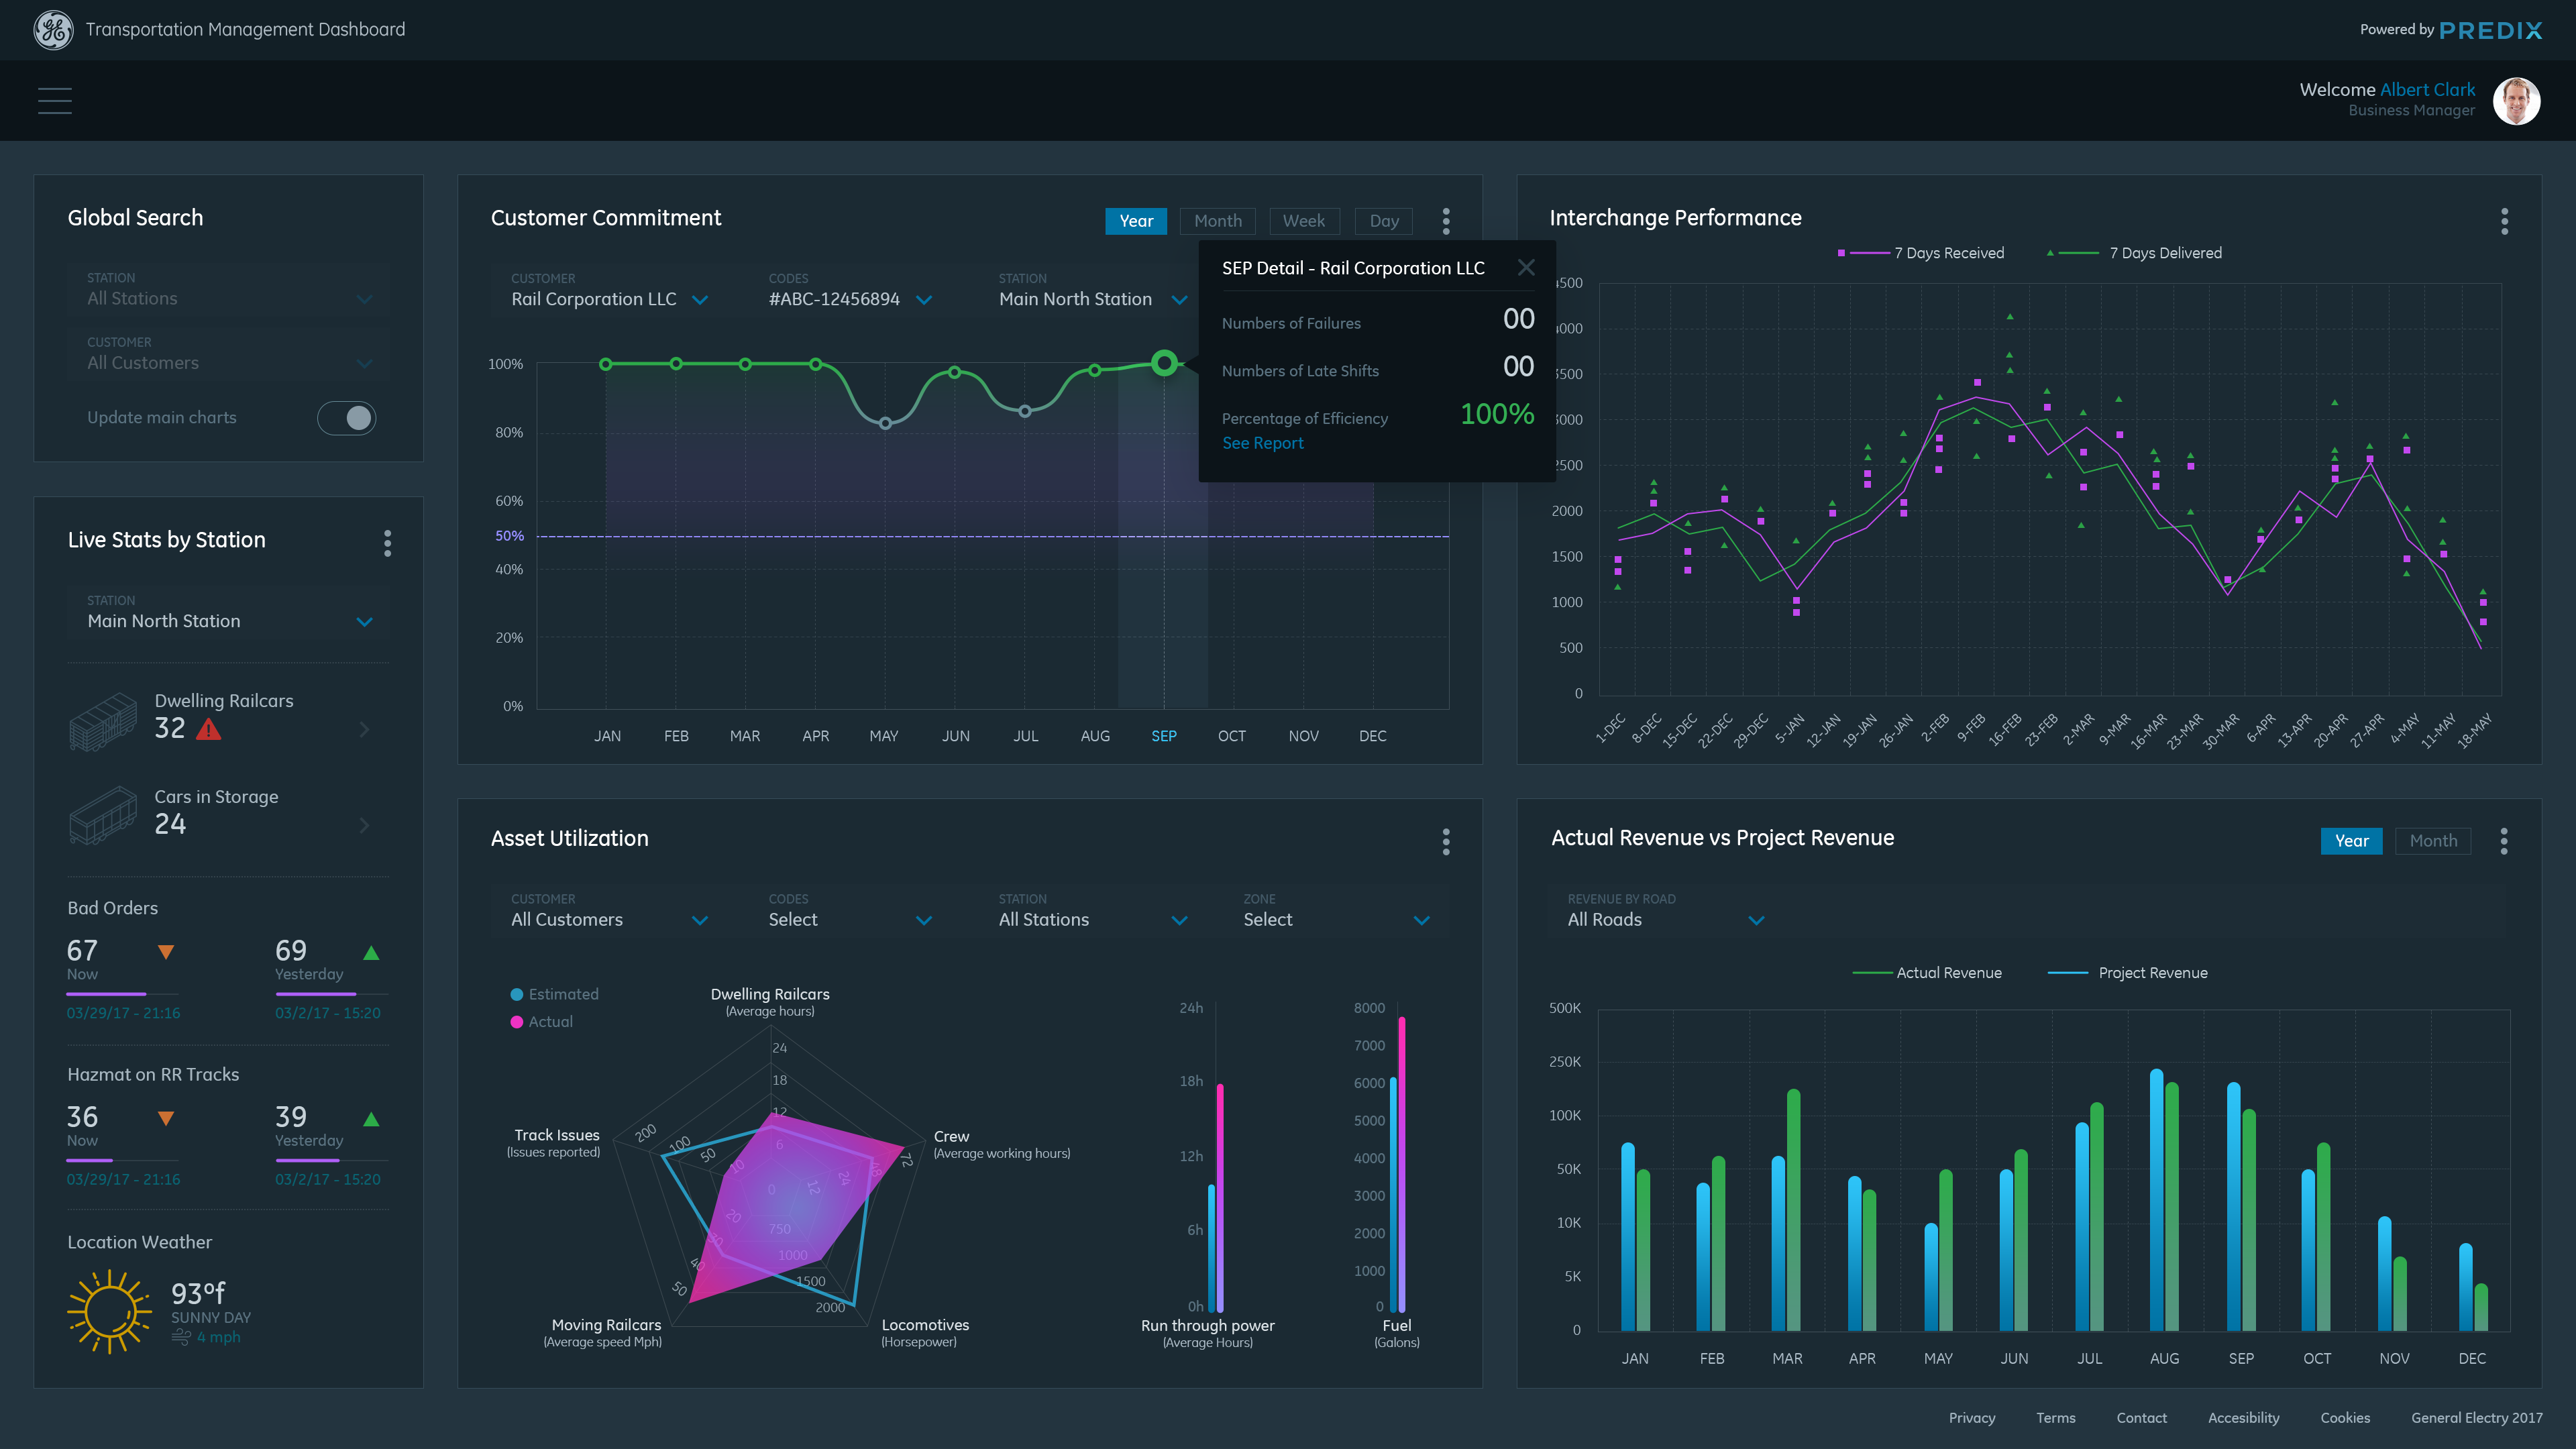Open Customer Commitment customer dropdown Rail Corporation LLC
2576x1449 pixels.
pos(700,299)
